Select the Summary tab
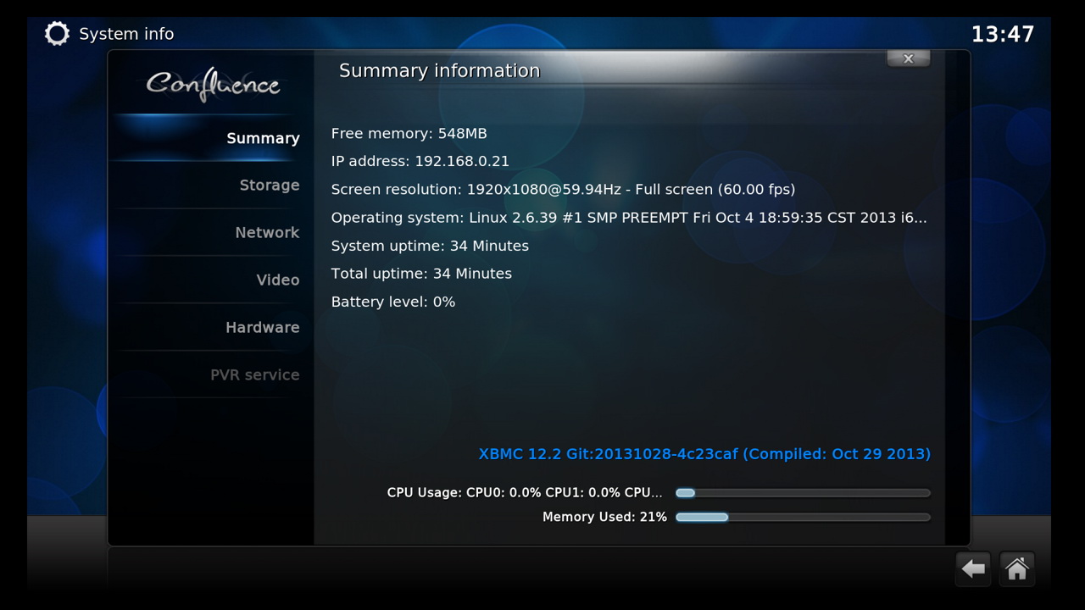Image resolution: width=1085 pixels, height=610 pixels. tap(209, 138)
